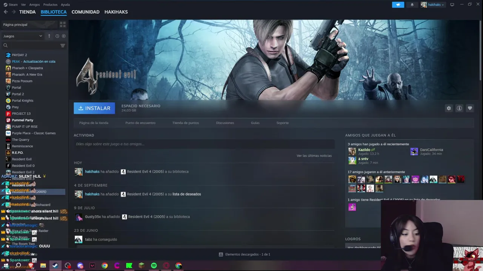Image resolution: width=483 pixels, height=271 pixels.
Task: Open the HAKIHAKS profile tab
Action: coord(116,12)
